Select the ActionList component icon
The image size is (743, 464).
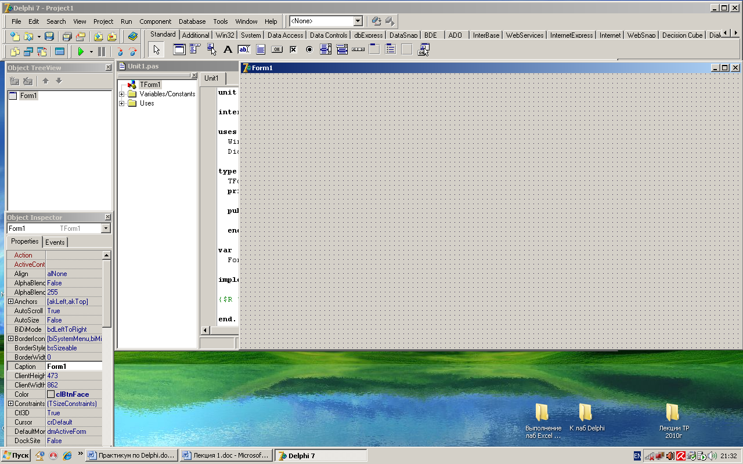[x=423, y=50]
